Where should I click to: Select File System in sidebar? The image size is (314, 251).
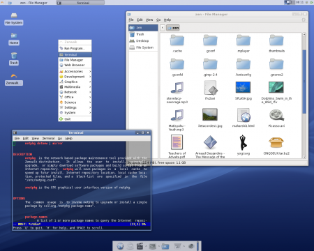click(x=143, y=47)
